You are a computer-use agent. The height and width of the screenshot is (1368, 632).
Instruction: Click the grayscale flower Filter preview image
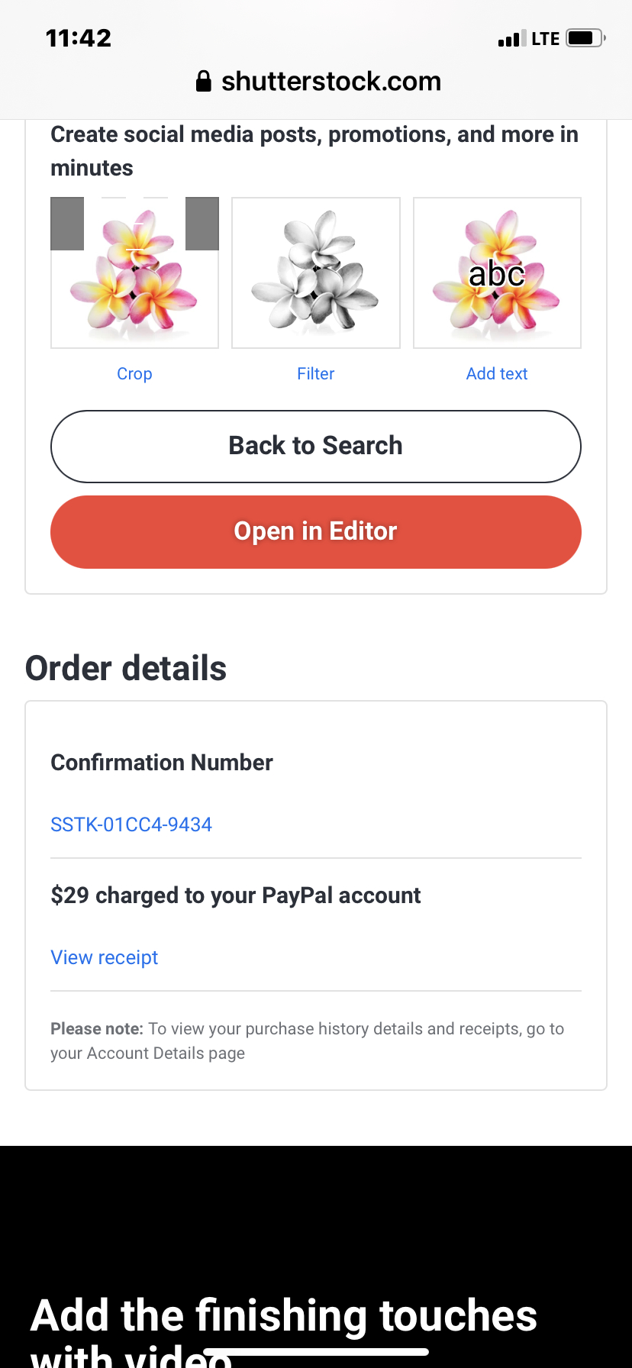315,273
